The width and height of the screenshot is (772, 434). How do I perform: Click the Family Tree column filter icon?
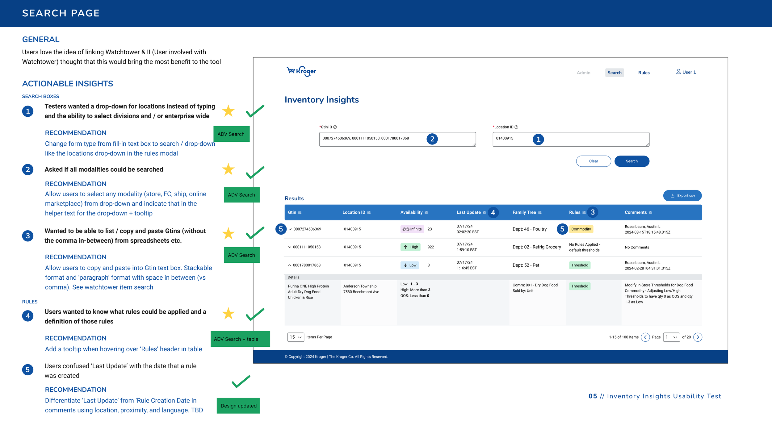tap(540, 212)
